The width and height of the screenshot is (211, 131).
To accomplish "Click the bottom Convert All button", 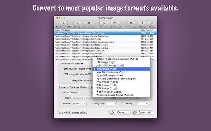I will pos(142,112).
